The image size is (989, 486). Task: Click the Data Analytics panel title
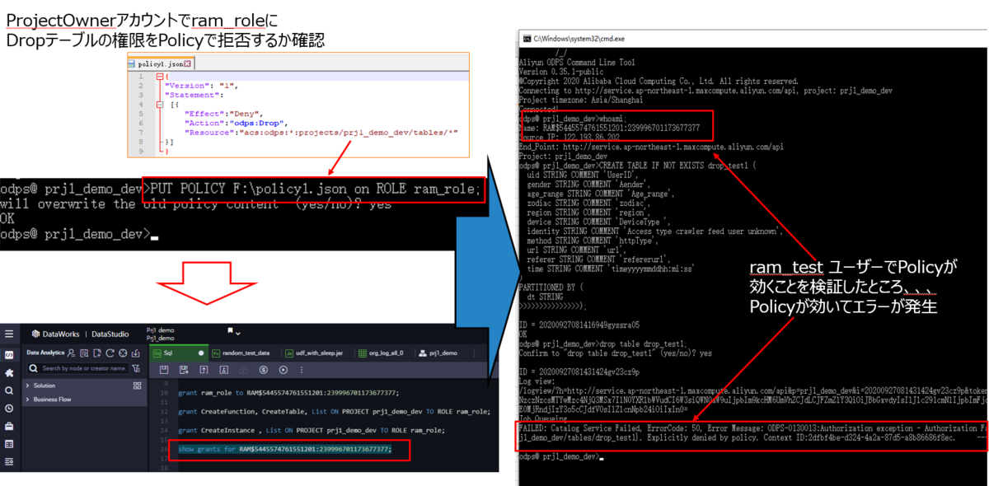(x=45, y=353)
